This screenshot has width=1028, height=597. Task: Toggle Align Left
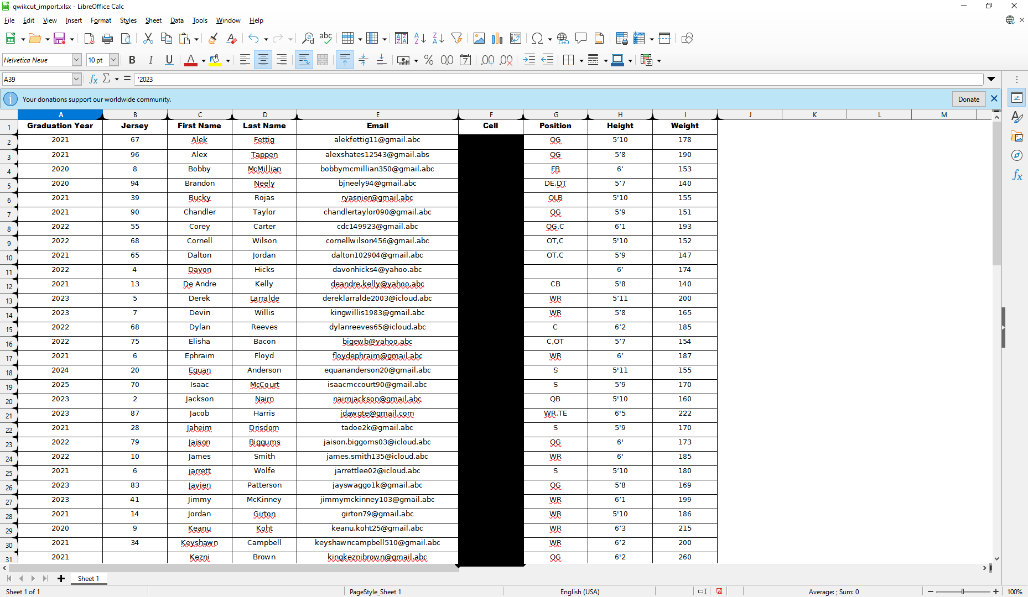coord(245,60)
